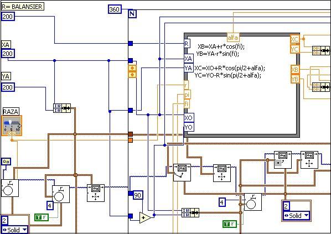The height and width of the screenshot is (234, 331).
Task: Click the formula line YC=YO-R*sin(pi/2+alfa);
Action: (228, 75)
